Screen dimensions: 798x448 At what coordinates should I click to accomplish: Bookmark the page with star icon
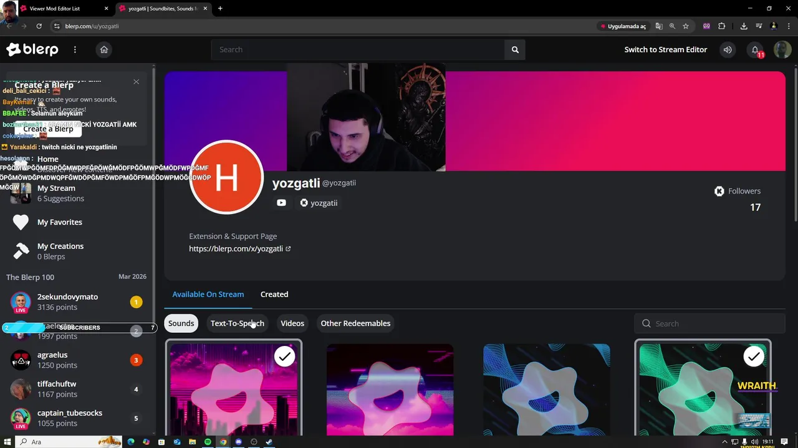coord(686,26)
